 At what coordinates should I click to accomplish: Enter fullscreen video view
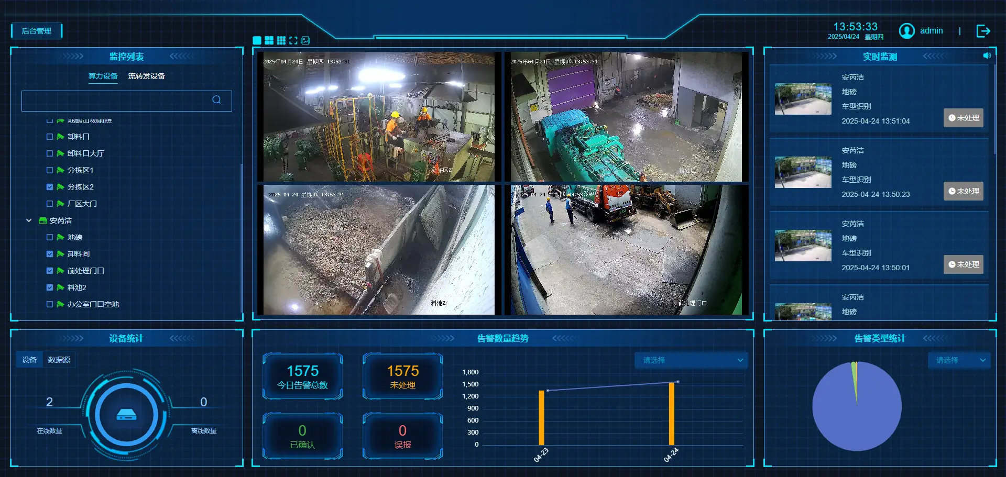point(293,40)
